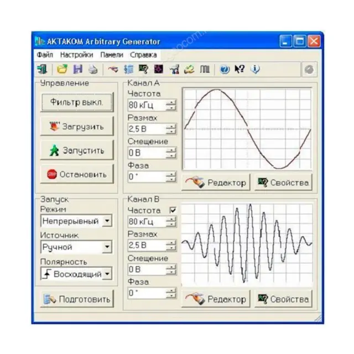Viewport: 354px width, 354px height.
Task: Click the gray status indicator in toolbar
Action: click(x=309, y=70)
